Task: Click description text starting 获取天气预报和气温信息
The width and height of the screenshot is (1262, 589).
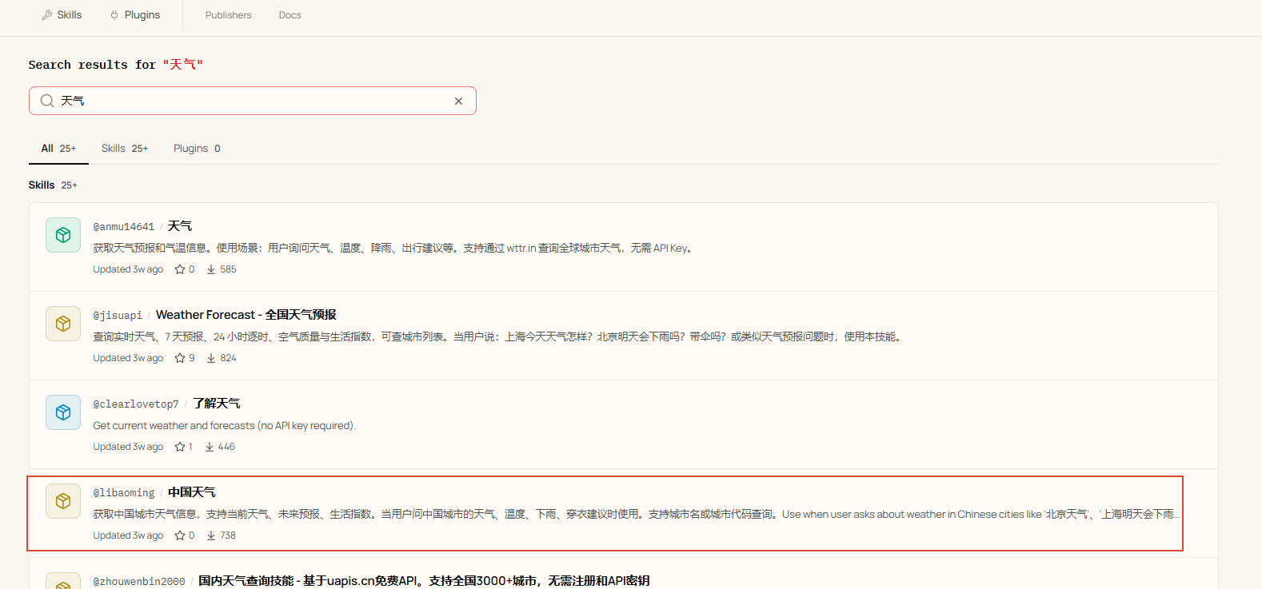Action: [393, 249]
